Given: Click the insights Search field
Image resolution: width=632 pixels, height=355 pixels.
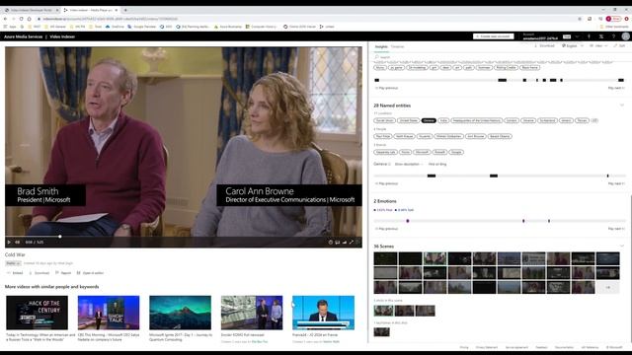Looking at the screenshot, I should click(x=500, y=57).
